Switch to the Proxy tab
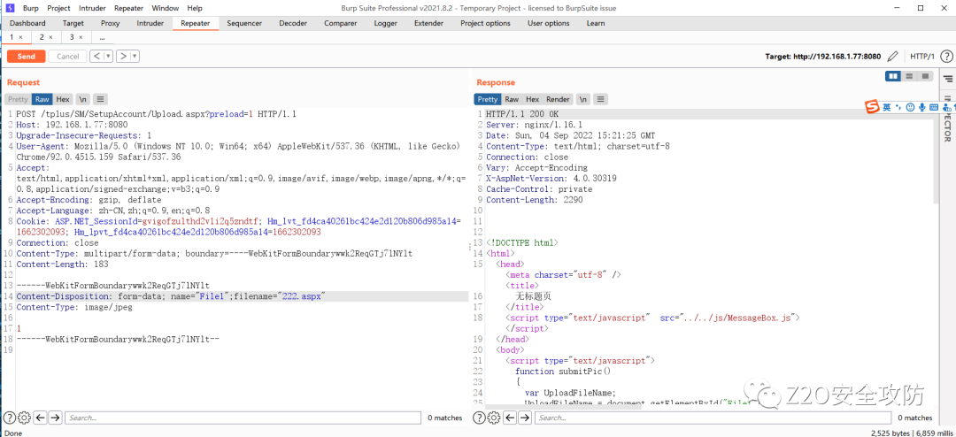This screenshot has width=956, height=437. point(111,23)
